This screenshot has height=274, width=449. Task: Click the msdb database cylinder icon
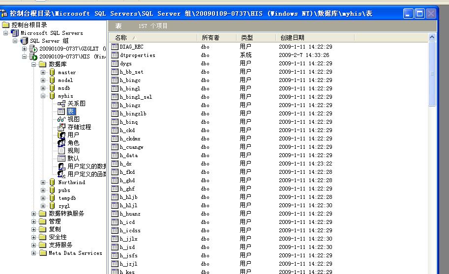point(52,88)
